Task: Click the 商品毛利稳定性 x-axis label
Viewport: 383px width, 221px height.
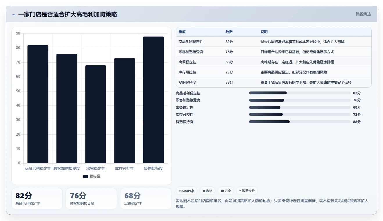Action: point(38,168)
